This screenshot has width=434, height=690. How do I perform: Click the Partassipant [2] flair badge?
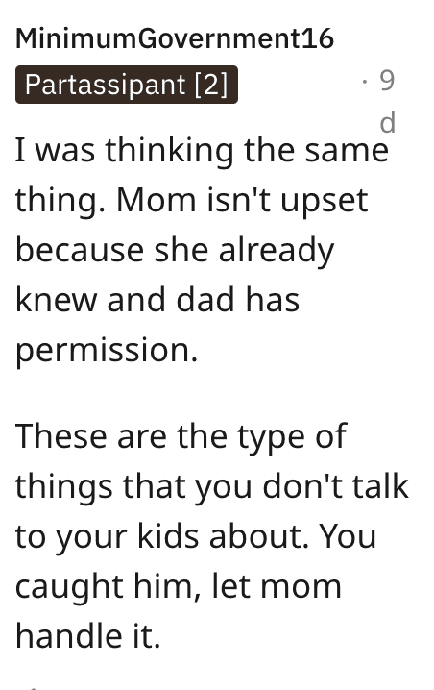click(127, 85)
